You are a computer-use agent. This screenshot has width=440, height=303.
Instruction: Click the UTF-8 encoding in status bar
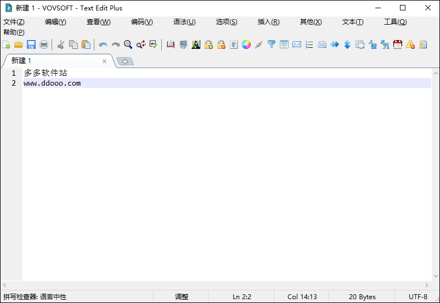pos(418,296)
